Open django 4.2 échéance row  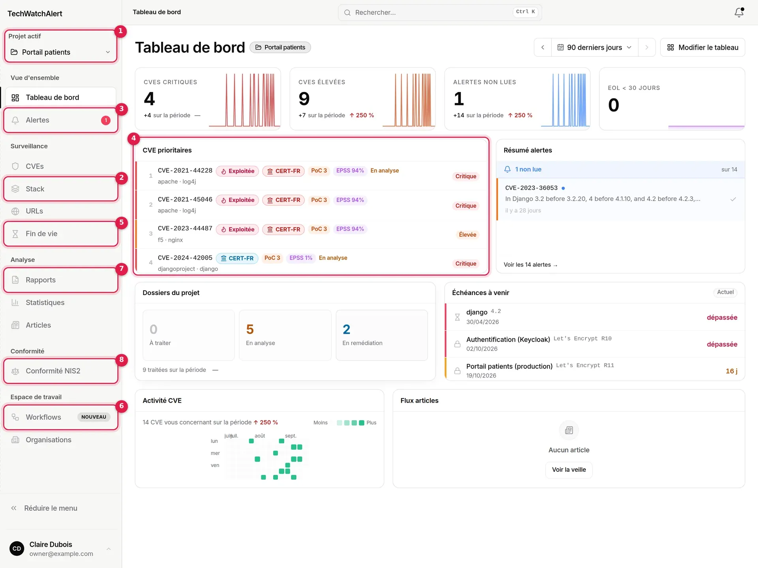point(595,317)
